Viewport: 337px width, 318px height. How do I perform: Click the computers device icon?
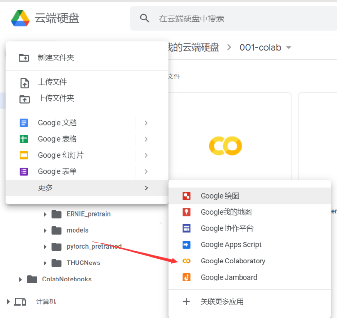20,301
